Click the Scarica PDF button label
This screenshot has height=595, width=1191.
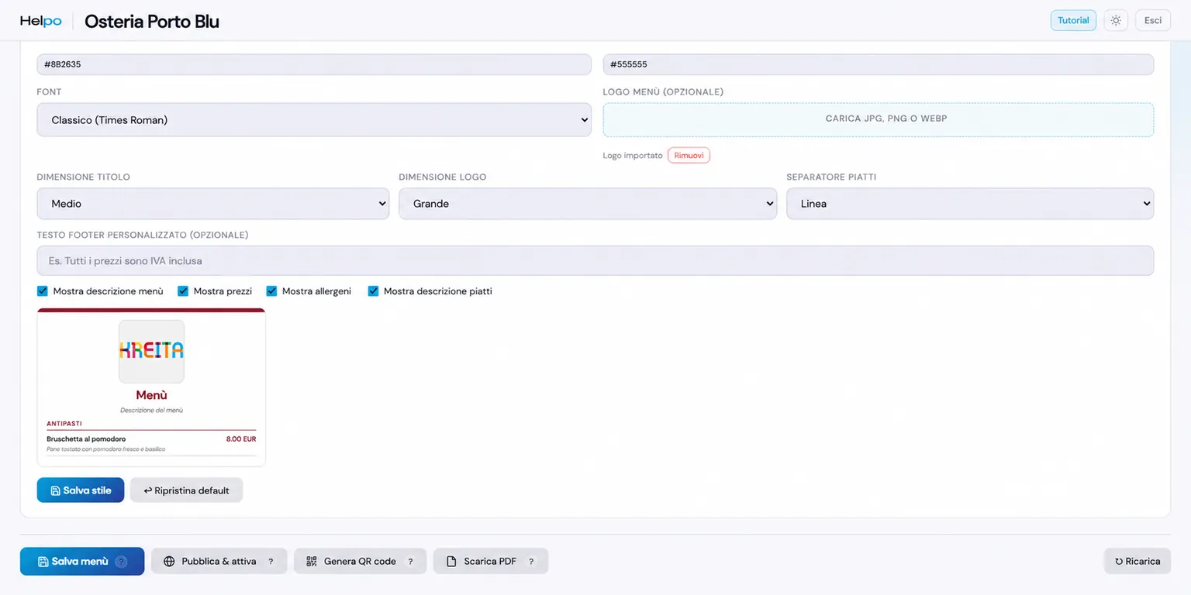click(490, 562)
